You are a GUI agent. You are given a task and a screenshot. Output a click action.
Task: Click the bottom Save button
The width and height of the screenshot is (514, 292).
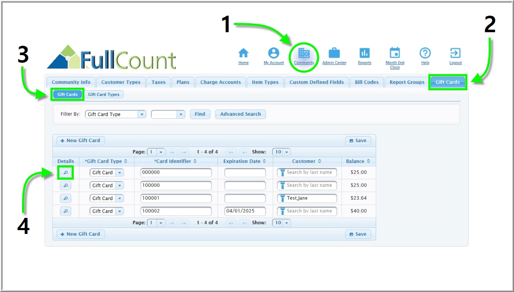click(x=358, y=234)
